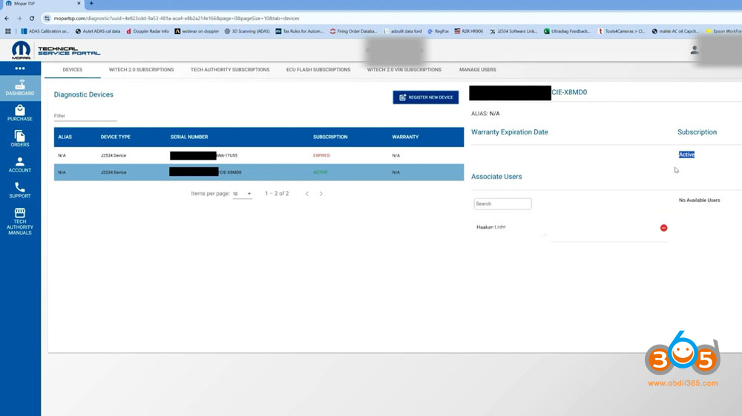Click the Register New Device button
Image resolution: width=742 pixels, height=416 pixels.
[x=426, y=97]
